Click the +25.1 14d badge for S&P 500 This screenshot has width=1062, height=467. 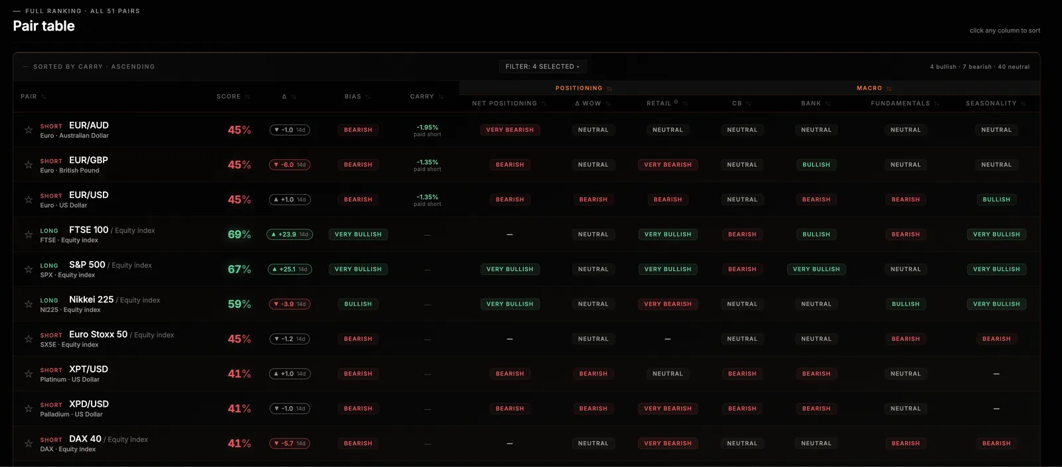click(x=289, y=269)
